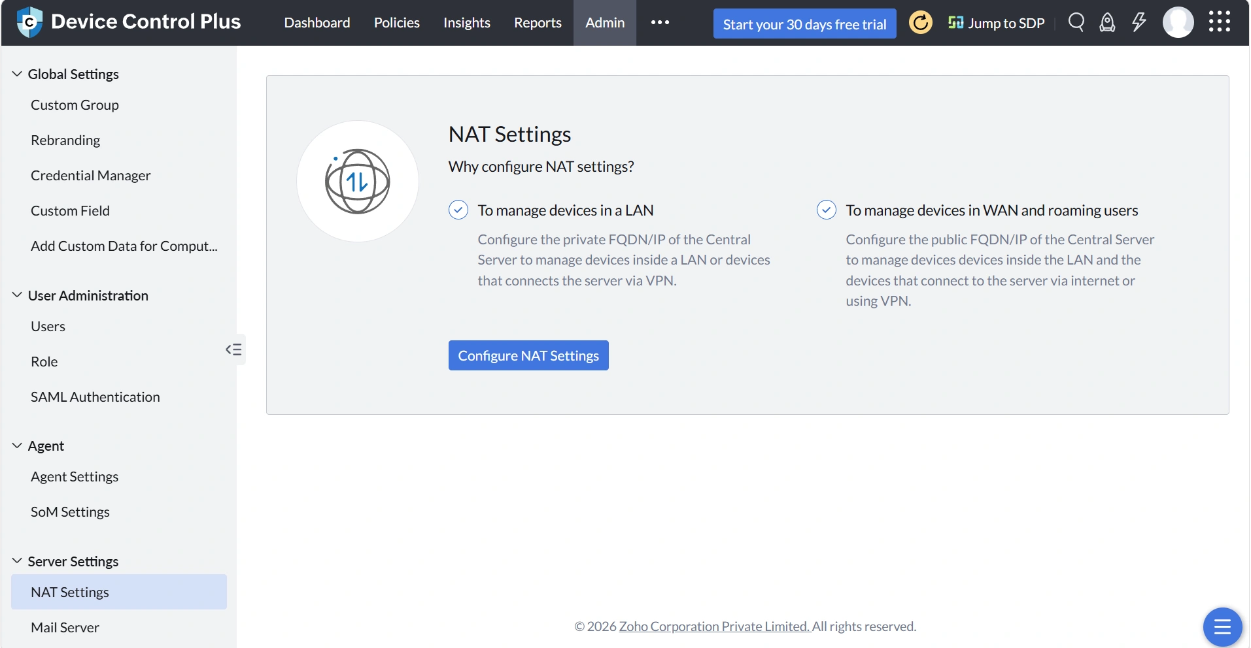Select the Admin tab
Image resolution: width=1251 pixels, height=648 pixels.
605,23
